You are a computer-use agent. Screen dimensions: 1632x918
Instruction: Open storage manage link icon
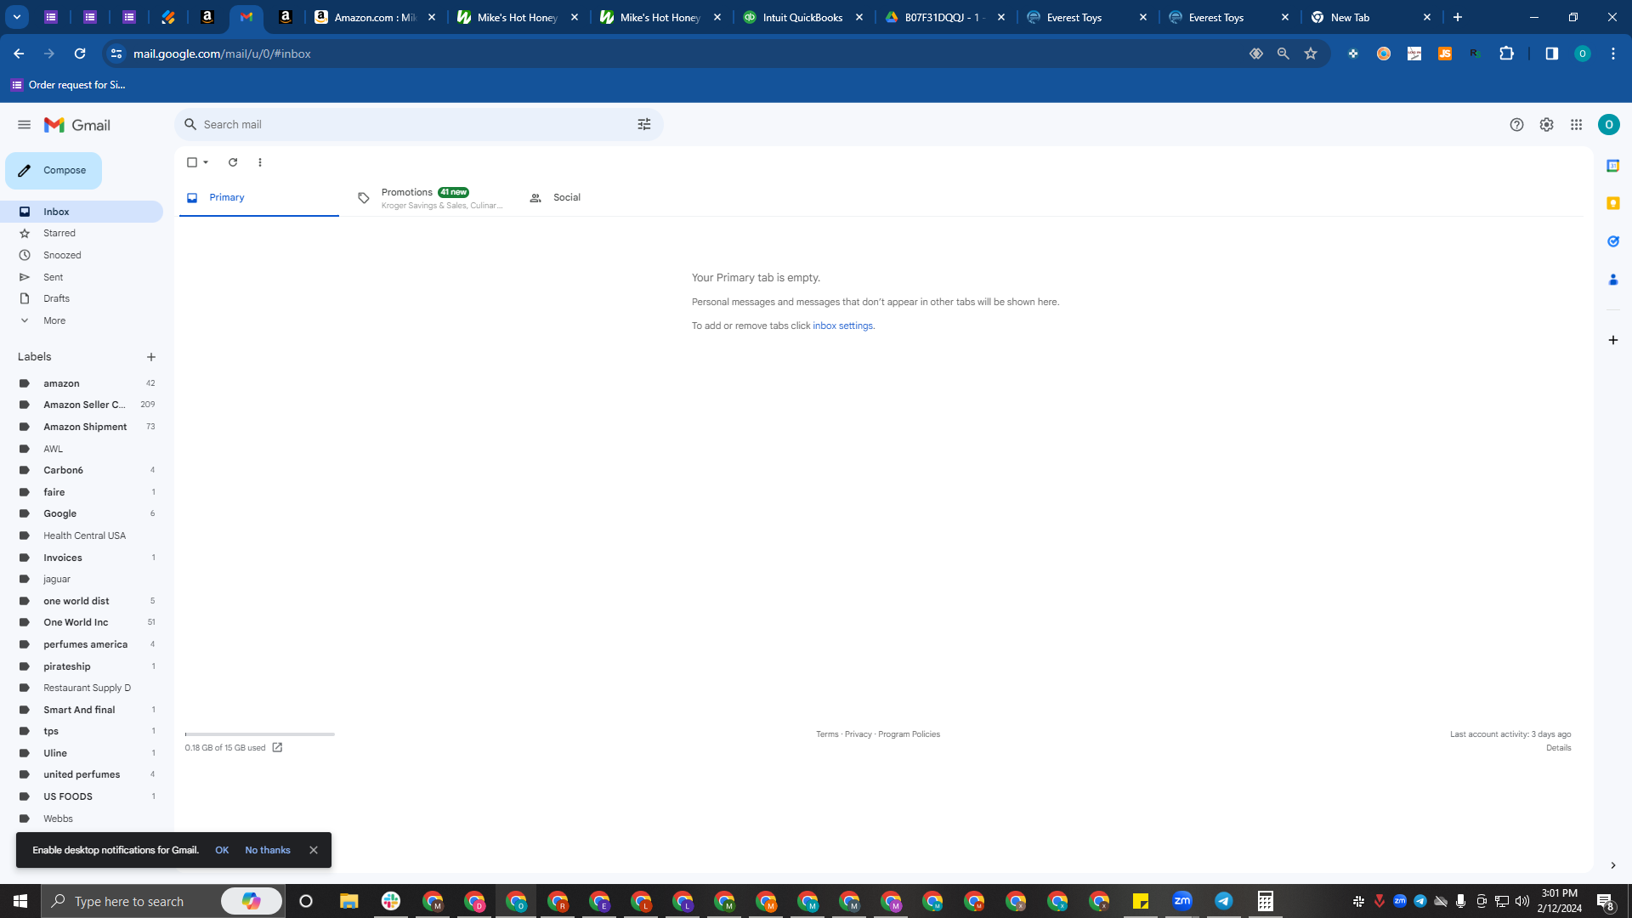click(x=277, y=748)
